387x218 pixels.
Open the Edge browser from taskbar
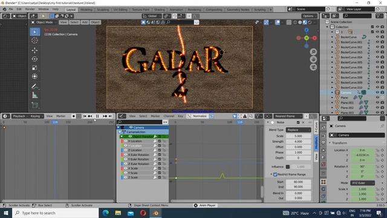(106, 213)
